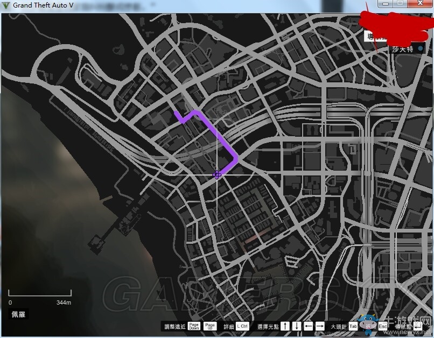
Task: Click the start of the purple route
Action: click(x=176, y=113)
